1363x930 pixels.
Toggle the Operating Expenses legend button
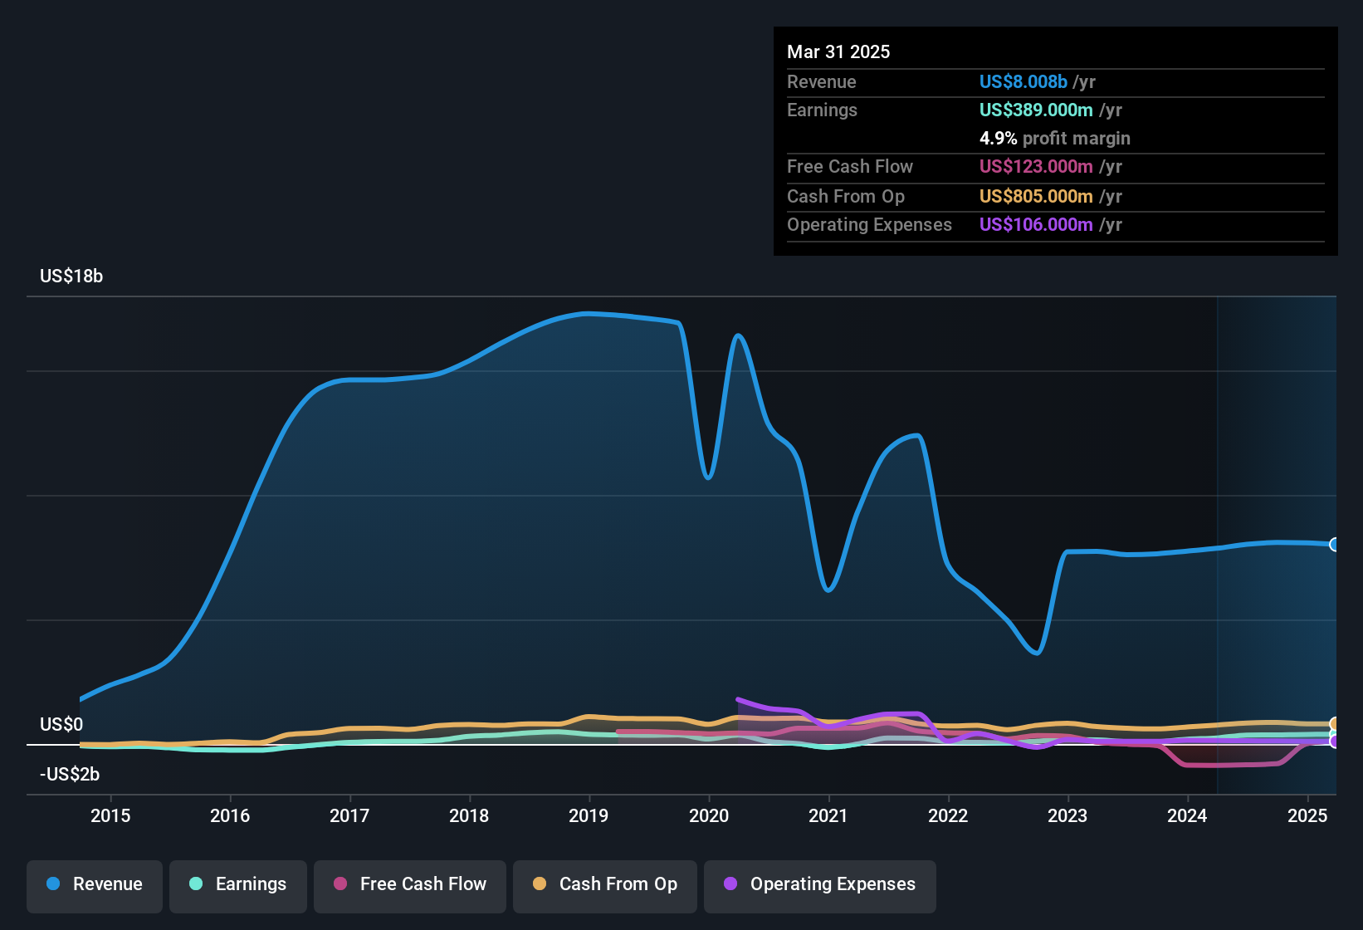pyautogui.click(x=820, y=886)
